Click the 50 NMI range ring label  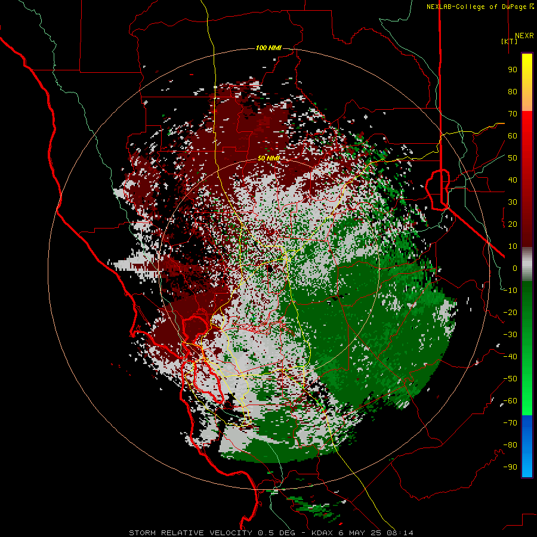coord(269,158)
